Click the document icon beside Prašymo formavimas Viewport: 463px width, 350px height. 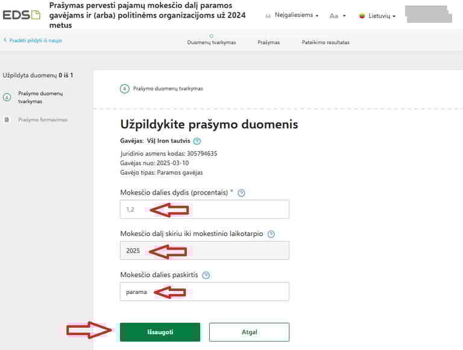coord(7,119)
